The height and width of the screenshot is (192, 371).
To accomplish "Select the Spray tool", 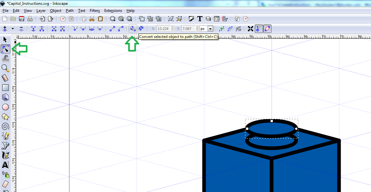I will pos(5,175).
